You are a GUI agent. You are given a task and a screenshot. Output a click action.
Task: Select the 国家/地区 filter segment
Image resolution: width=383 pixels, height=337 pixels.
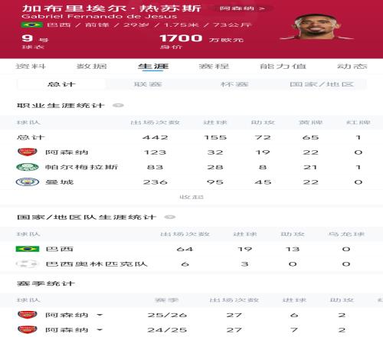[322, 84]
